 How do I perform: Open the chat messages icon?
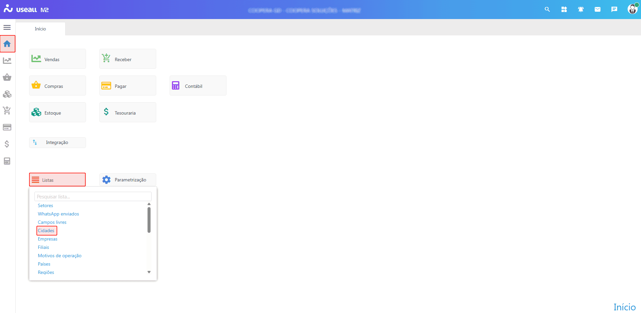[x=614, y=9]
